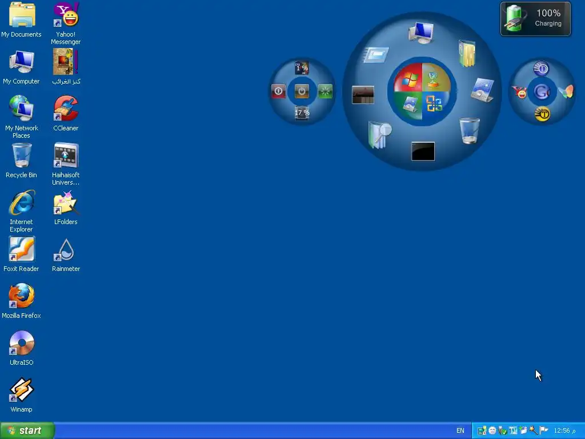Click the dark thumbnail on large dial's left
The image size is (585, 439).
[363, 95]
